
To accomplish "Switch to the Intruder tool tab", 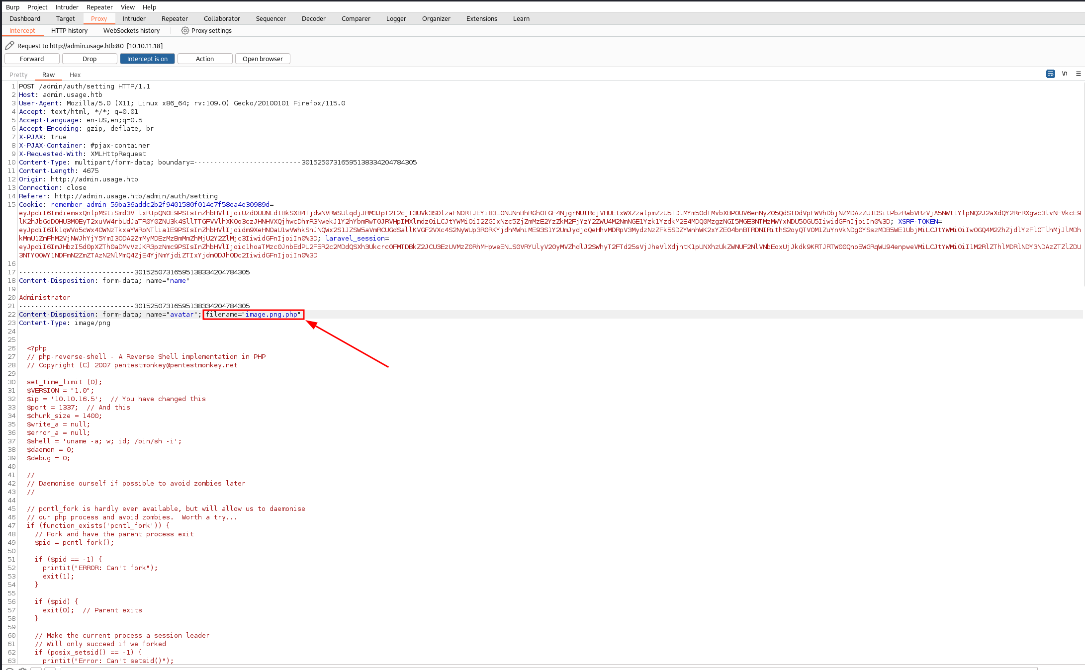I will pos(134,18).
